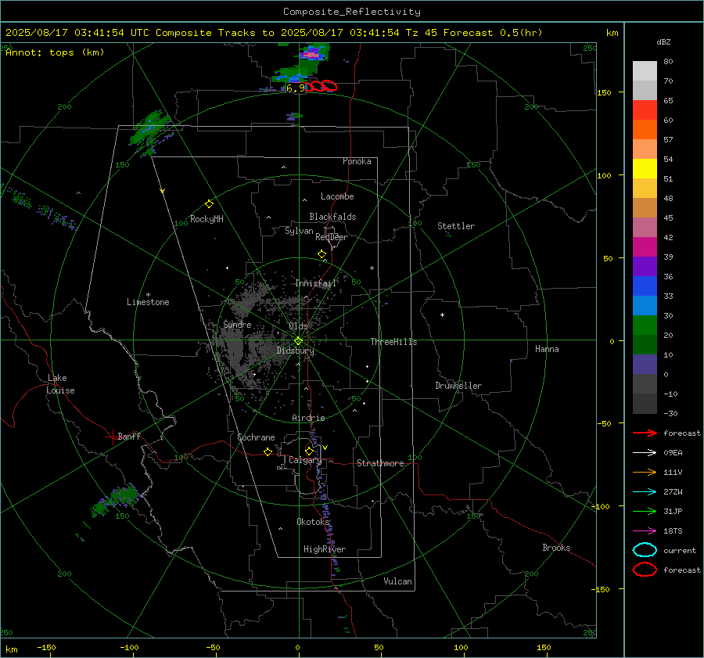
Task: Click the -150 tick on bottom km axis
Action: click(x=46, y=647)
